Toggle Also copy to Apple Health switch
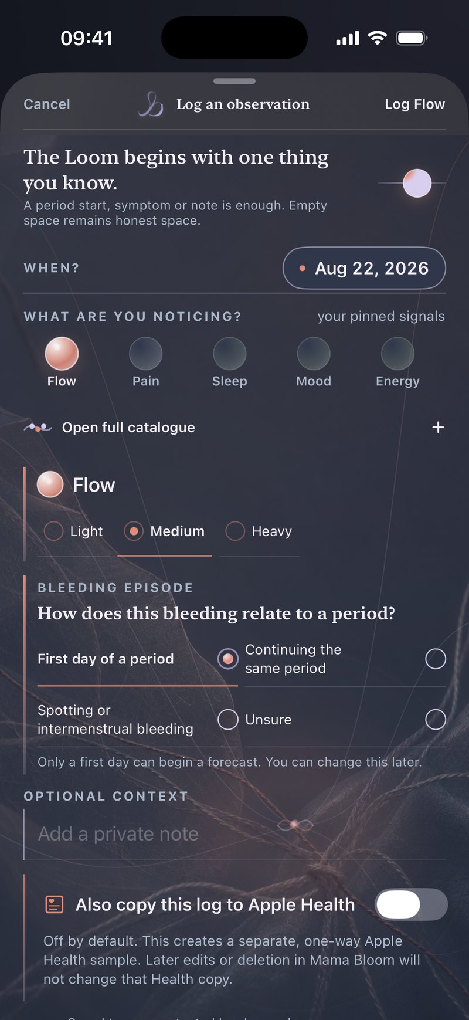The width and height of the screenshot is (469, 1020). (411, 904)
